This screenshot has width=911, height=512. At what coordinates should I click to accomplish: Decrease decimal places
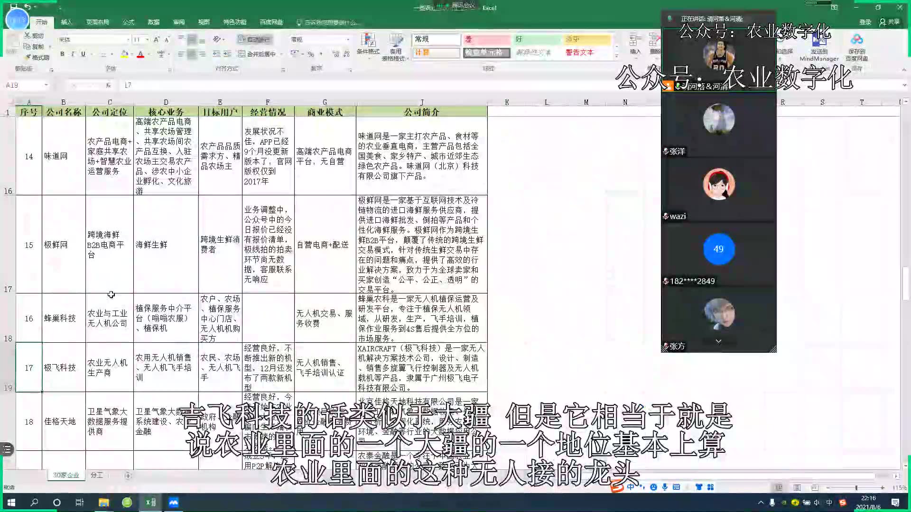click(x=346, y=54)
